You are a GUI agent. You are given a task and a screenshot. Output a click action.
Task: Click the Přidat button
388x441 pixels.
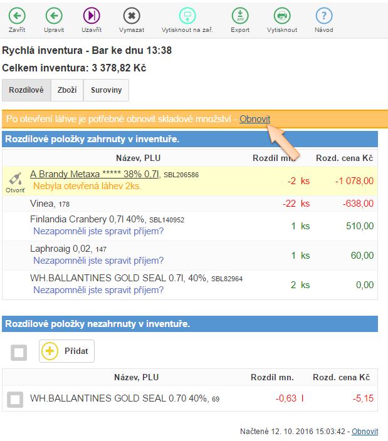(x=66, y=351)
